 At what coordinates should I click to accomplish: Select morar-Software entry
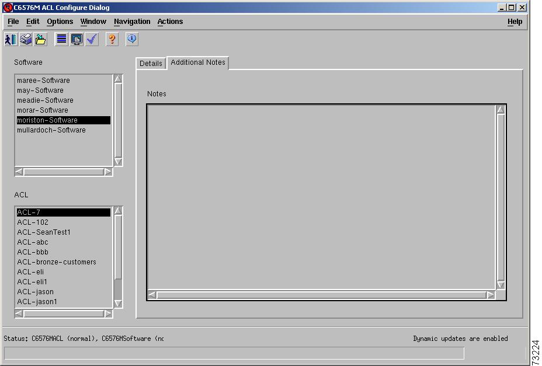(64, 110)
